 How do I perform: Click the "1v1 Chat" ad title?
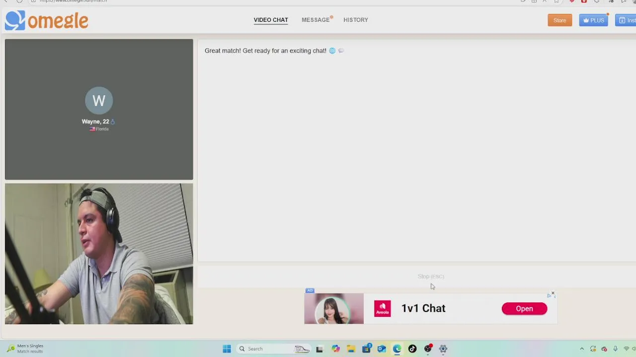[x=423, y=308]
